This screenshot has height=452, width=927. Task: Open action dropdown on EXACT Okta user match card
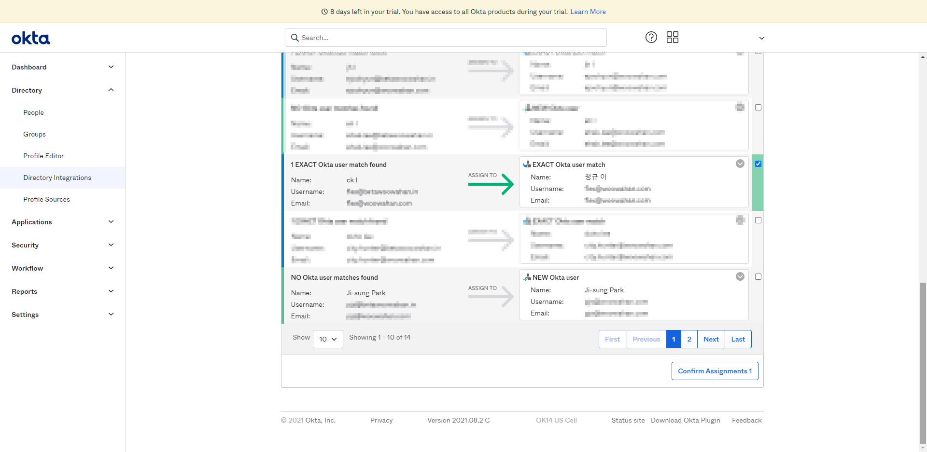pyautogui.click(x=740, y=164)
